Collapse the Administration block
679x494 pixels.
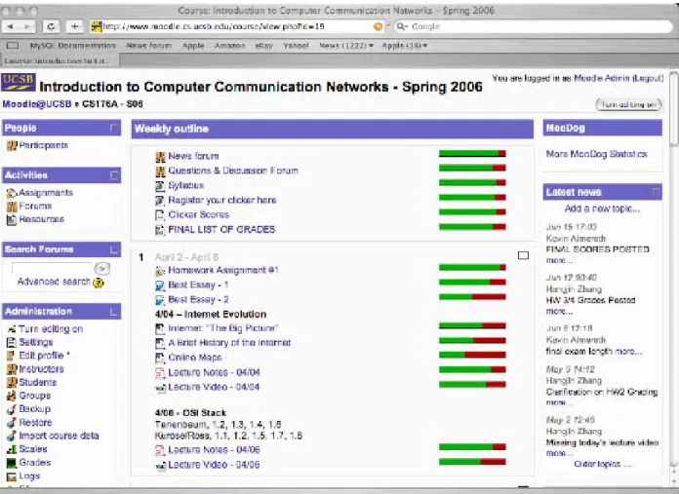pyautogui.click(x=114, y=312)
